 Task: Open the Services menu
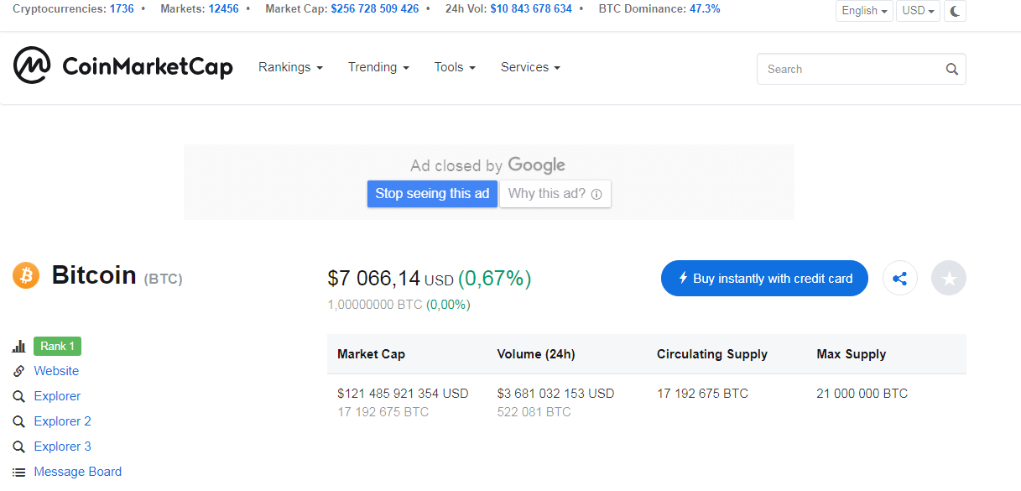pos(530,67)
